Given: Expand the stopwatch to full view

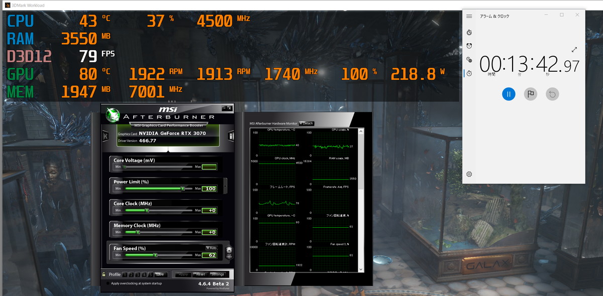Looking at the screenshot, I should [x=574, y=50].
